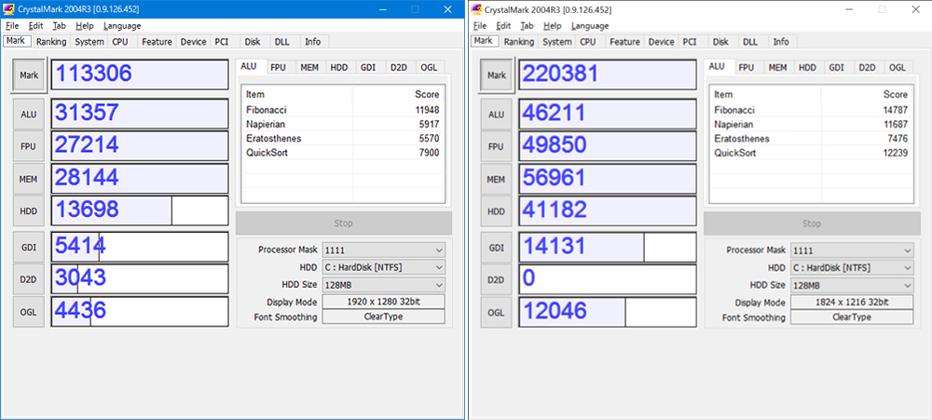Click Score column header in right window
Screen dimensions: 932x420
click(867, 94)
